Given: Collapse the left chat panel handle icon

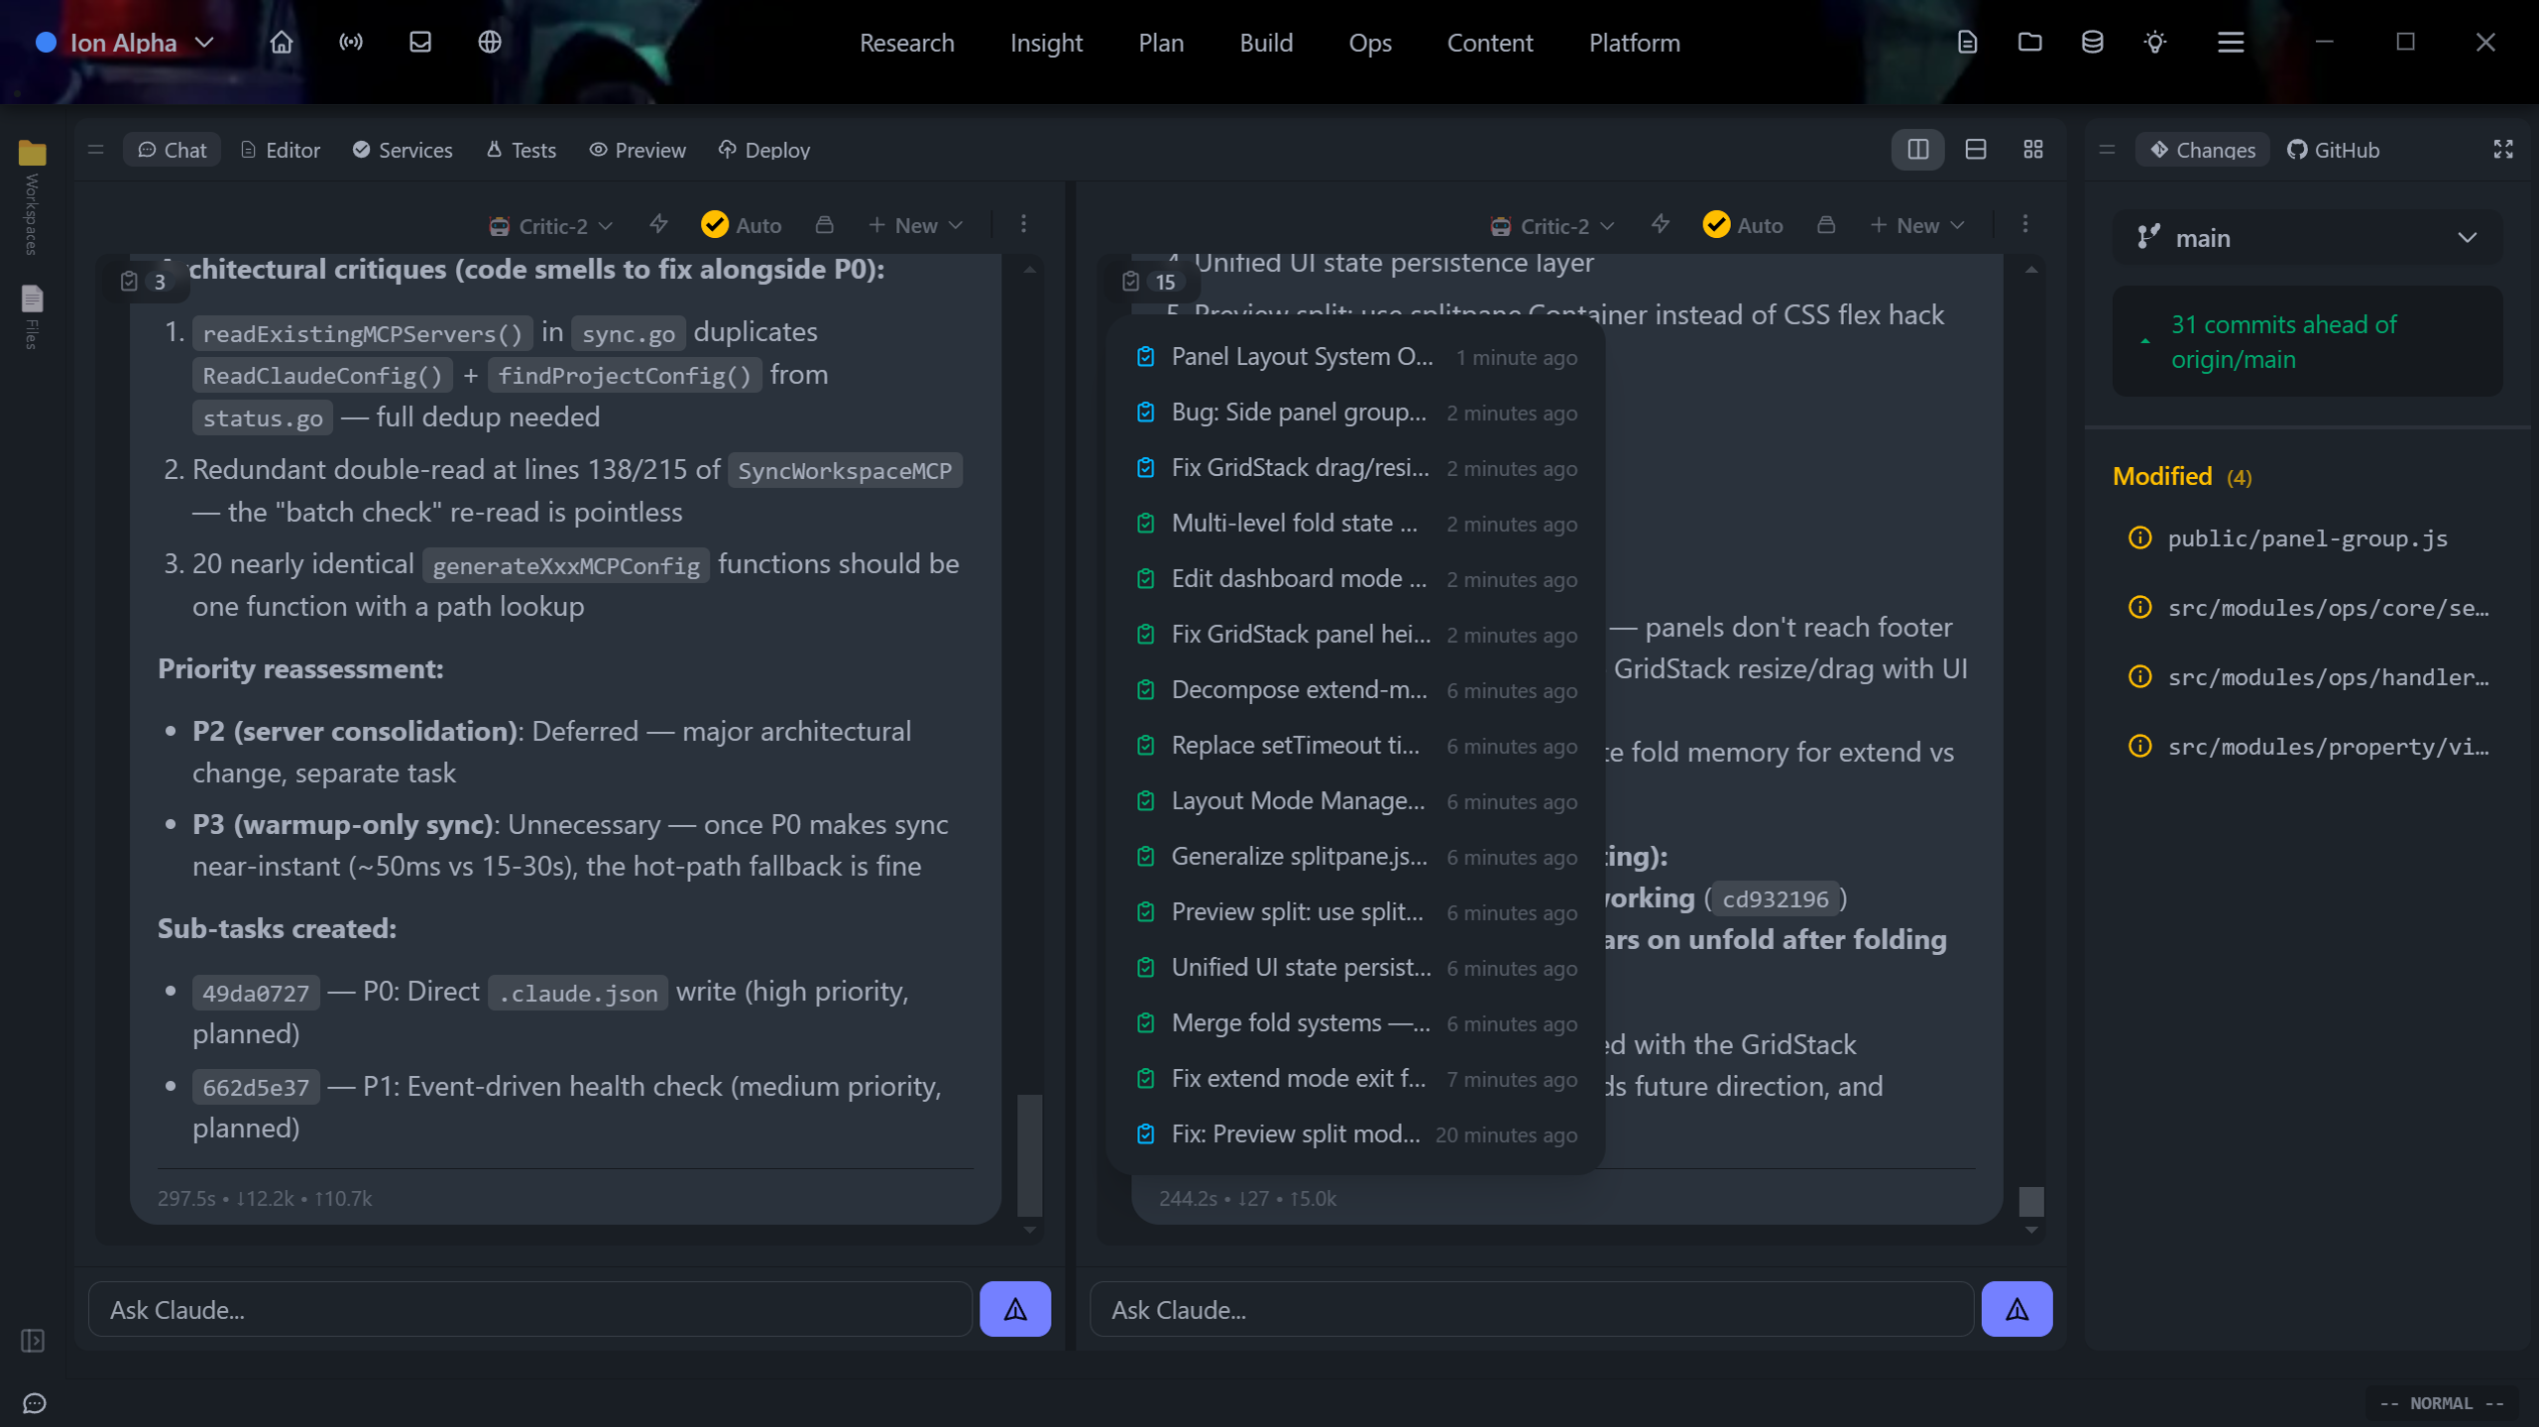Looking at the screenshot, I should point(96,149).
